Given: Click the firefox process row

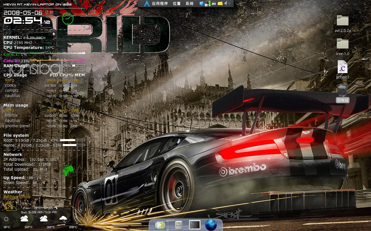Looking at the screenshot, I should [42, 116].
